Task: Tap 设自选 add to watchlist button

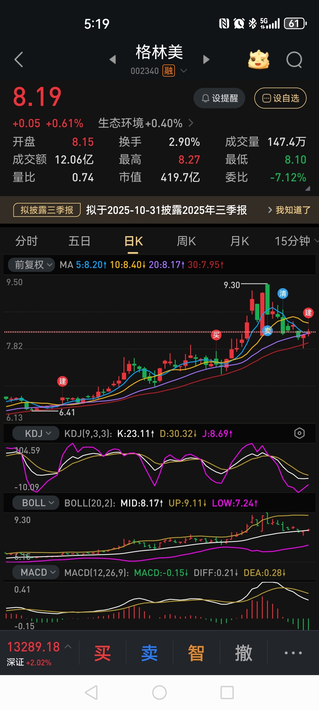Action: (280, 98)
